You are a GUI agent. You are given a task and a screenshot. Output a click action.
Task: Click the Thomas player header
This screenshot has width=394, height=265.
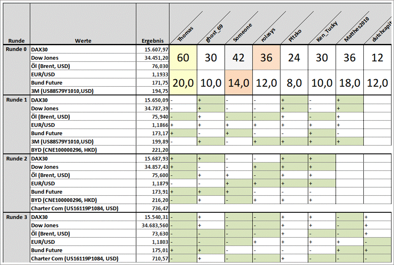point(185,34)
